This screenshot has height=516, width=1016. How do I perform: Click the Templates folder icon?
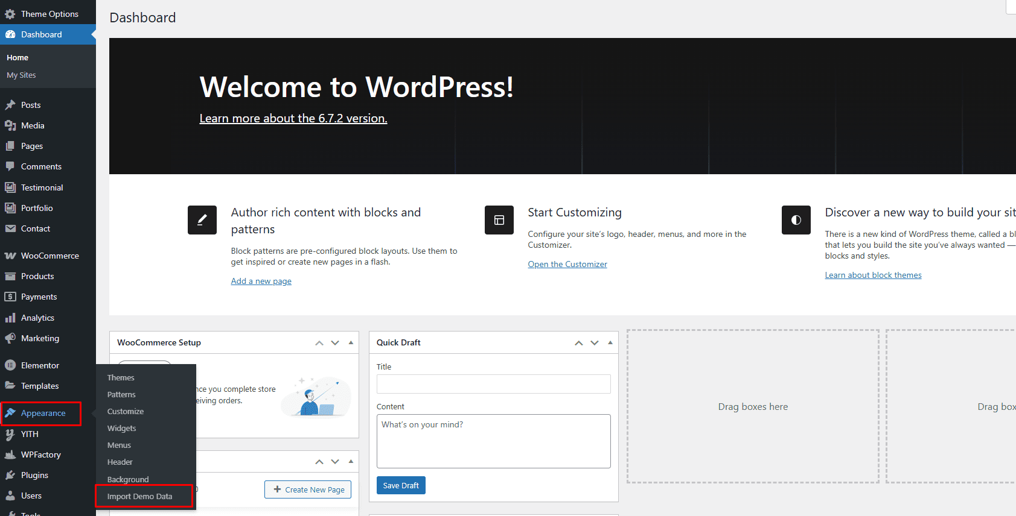[x=10, y=386]
